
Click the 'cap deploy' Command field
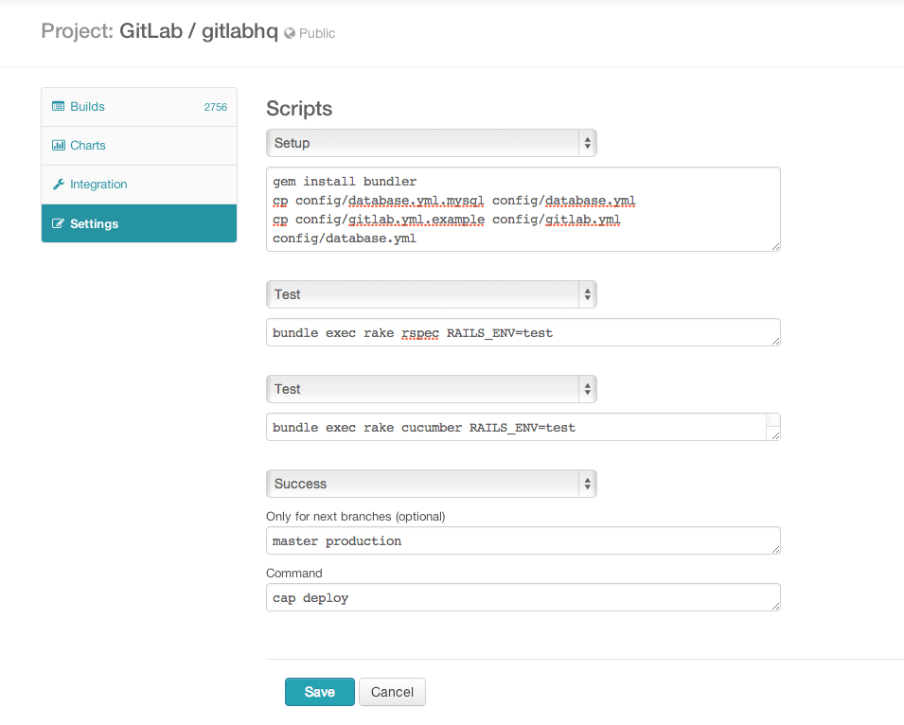523,597
